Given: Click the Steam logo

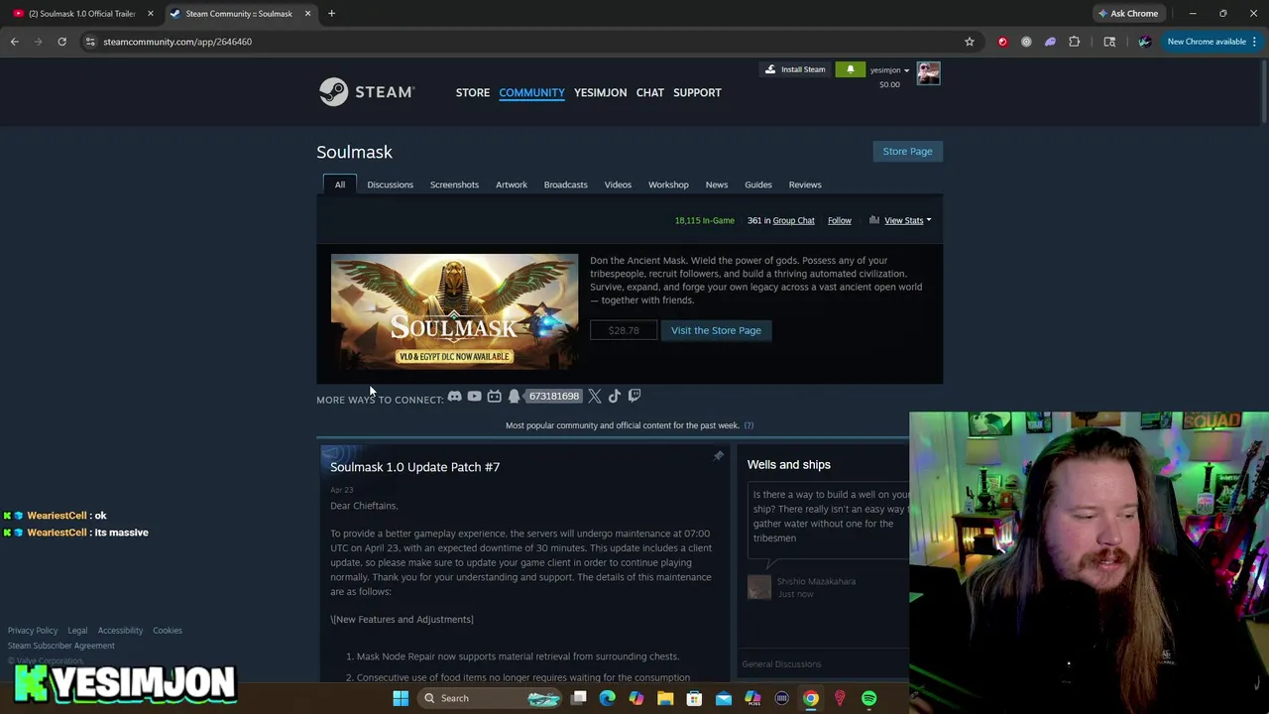Looking at the screenshot, I should click(x=366, y=91).
